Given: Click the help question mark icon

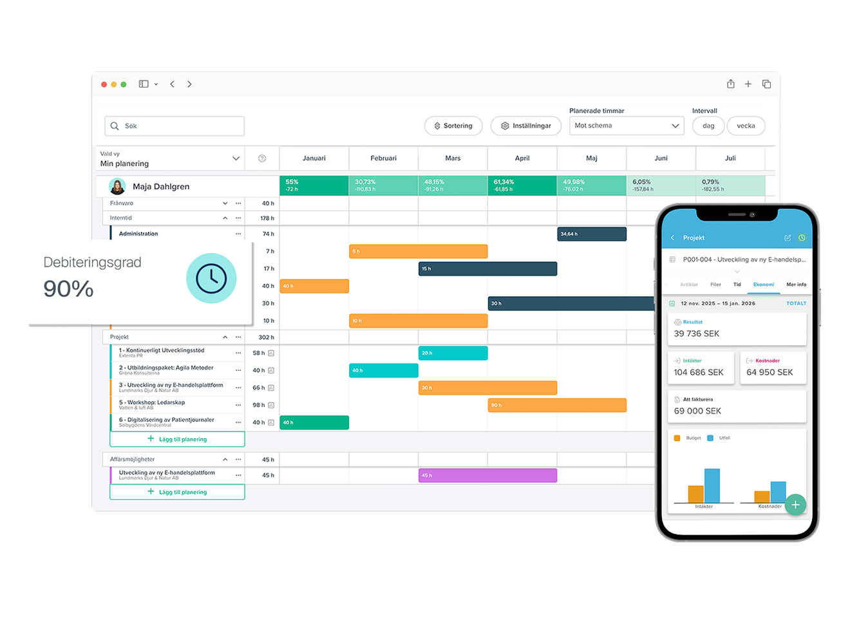Looking at the screenshot, I should point(262,158).
